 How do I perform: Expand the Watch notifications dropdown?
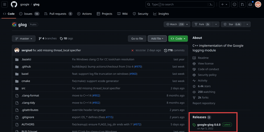(x=177, y=24)
